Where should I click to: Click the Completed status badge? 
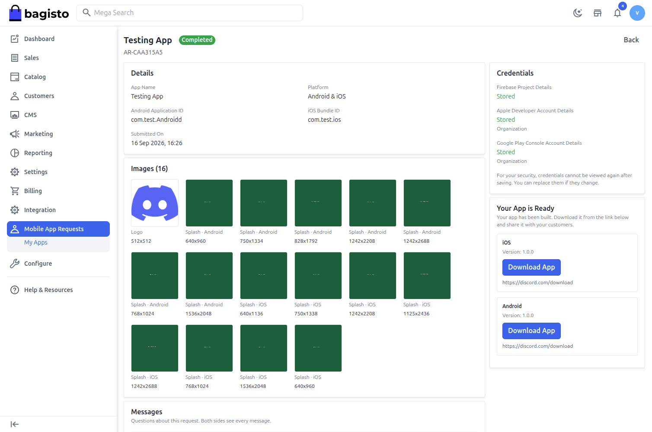[197, 40]
